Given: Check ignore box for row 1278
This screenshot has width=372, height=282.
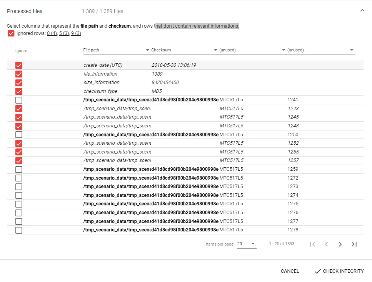Looking at the screenshot, I should point(19,230).
